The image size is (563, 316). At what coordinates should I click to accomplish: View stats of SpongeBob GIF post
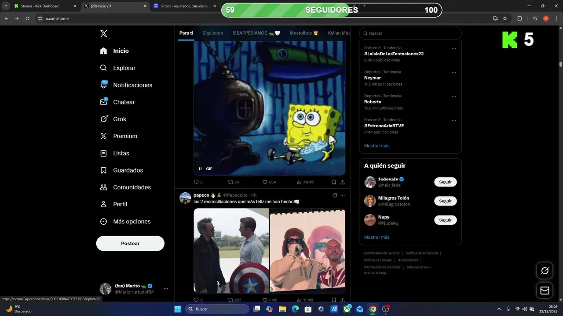pos(305,182)
